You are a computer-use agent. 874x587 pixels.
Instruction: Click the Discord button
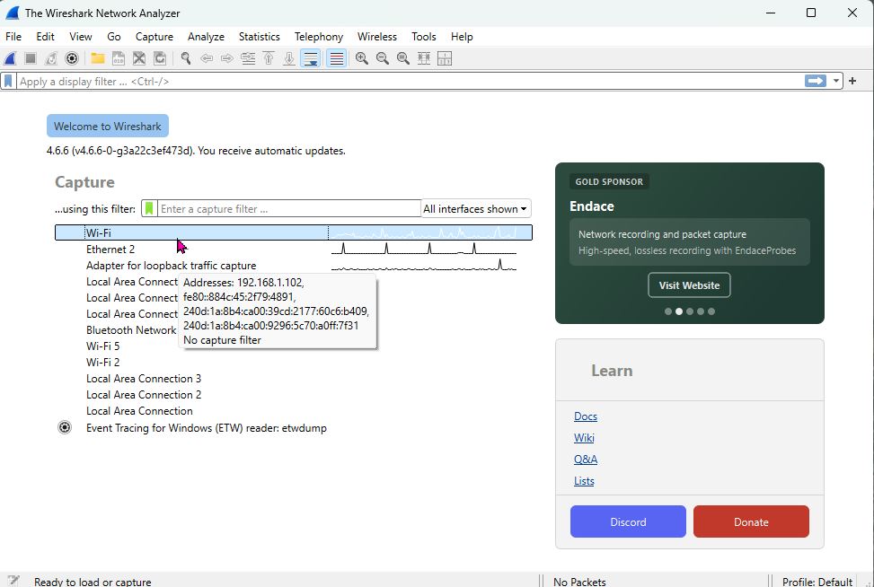[628, 521]
